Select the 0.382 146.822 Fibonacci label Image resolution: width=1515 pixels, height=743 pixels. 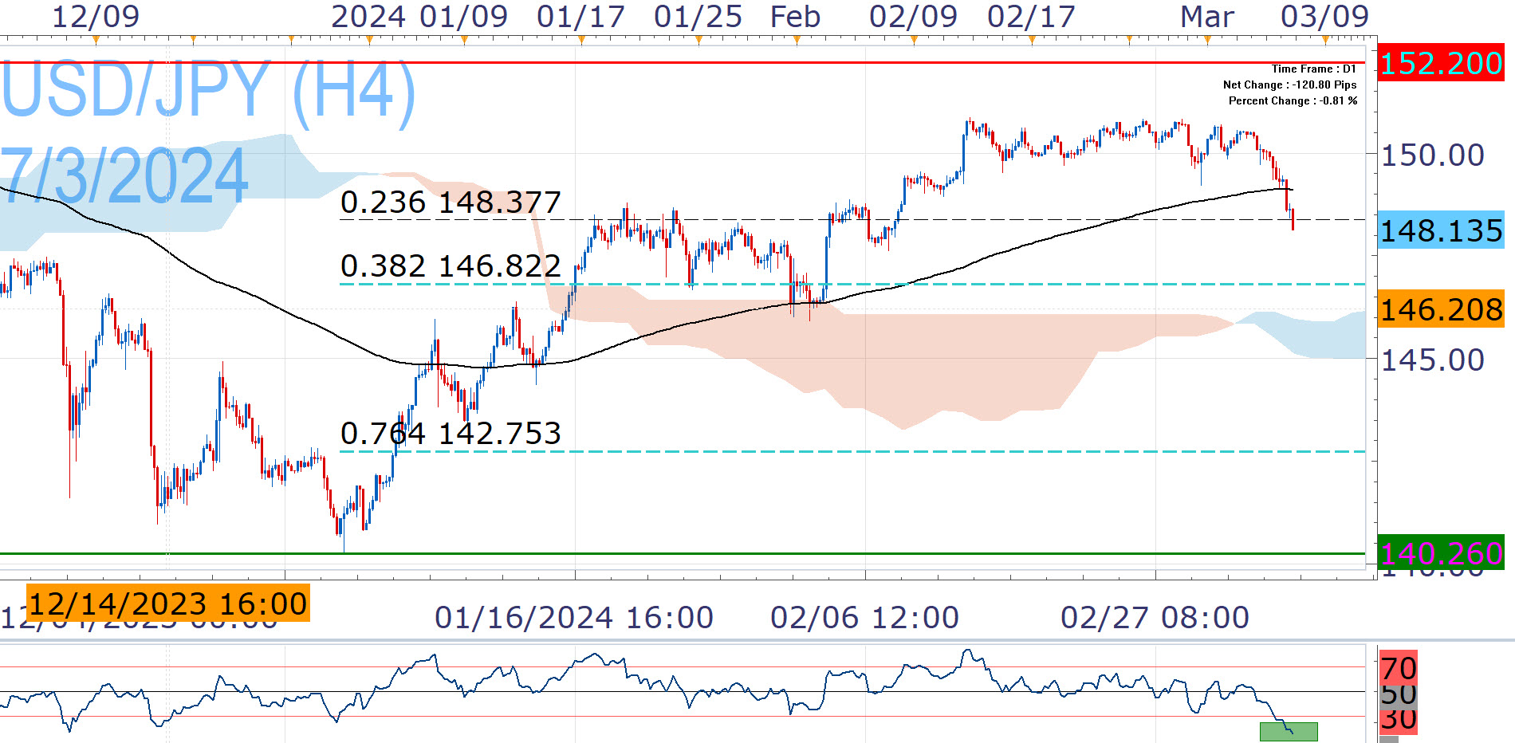coord(451,266)
